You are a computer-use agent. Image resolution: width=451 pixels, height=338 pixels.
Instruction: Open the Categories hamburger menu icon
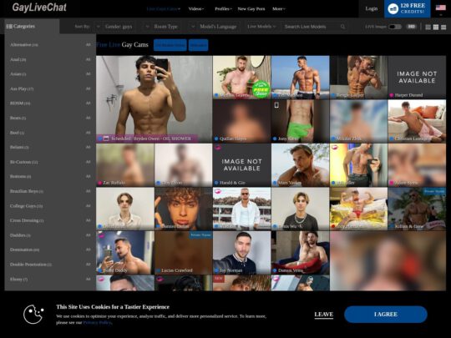click(9, 27)
